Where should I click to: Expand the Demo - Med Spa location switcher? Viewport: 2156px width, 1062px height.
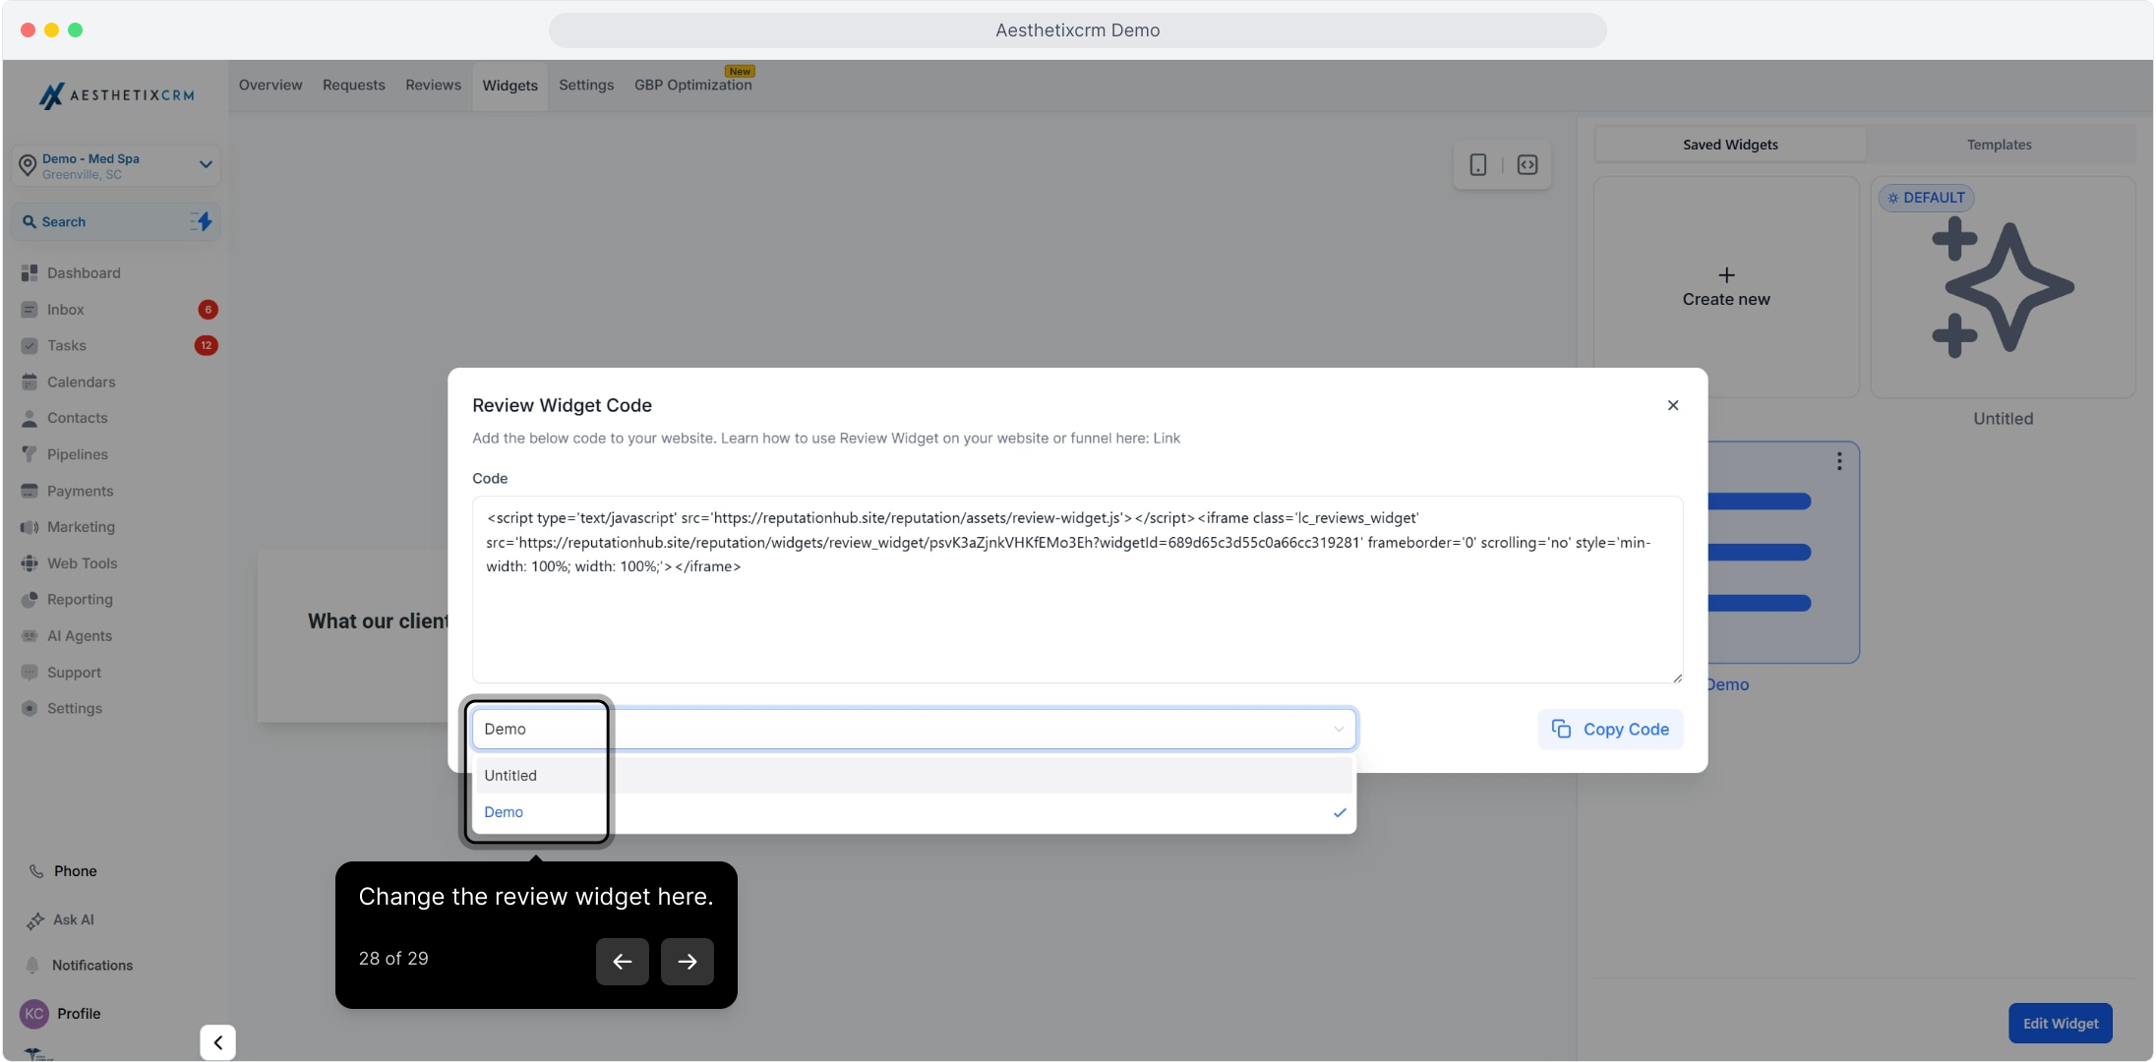click(x=116, y=166)
